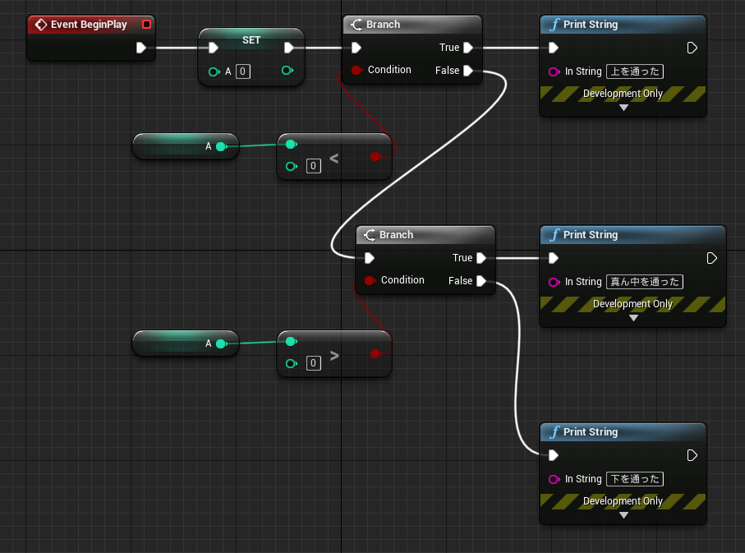
Task: Click exec output of 真ん中を通った Print String
Action: point(712,258)
